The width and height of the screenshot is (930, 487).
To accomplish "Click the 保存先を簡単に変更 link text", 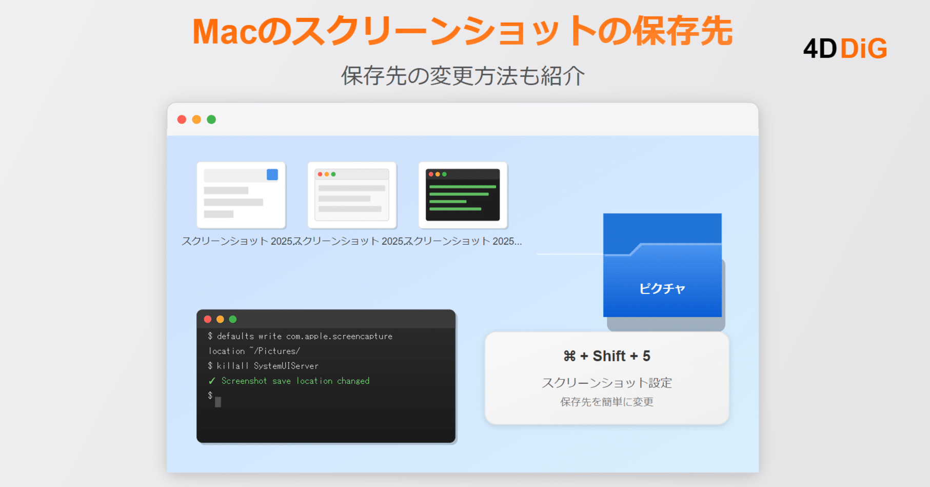I will tap(607, 402).
